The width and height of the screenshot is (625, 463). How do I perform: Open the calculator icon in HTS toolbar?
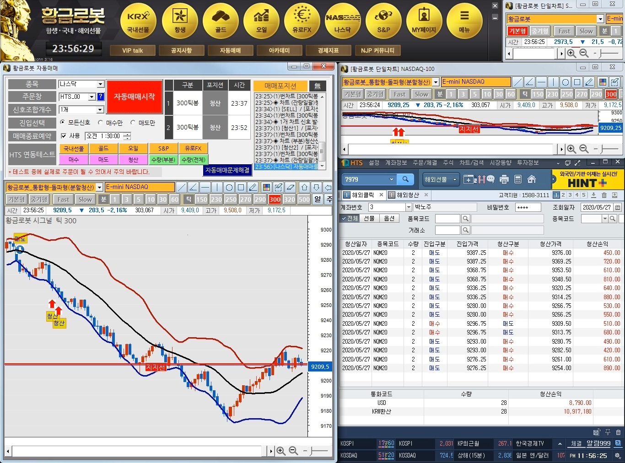point(518,179)
